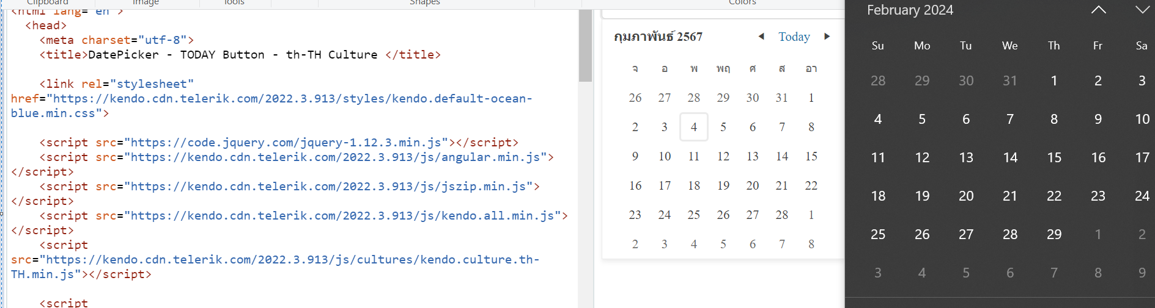Select February 20 in the dark calendar

[x=965, y=196]
